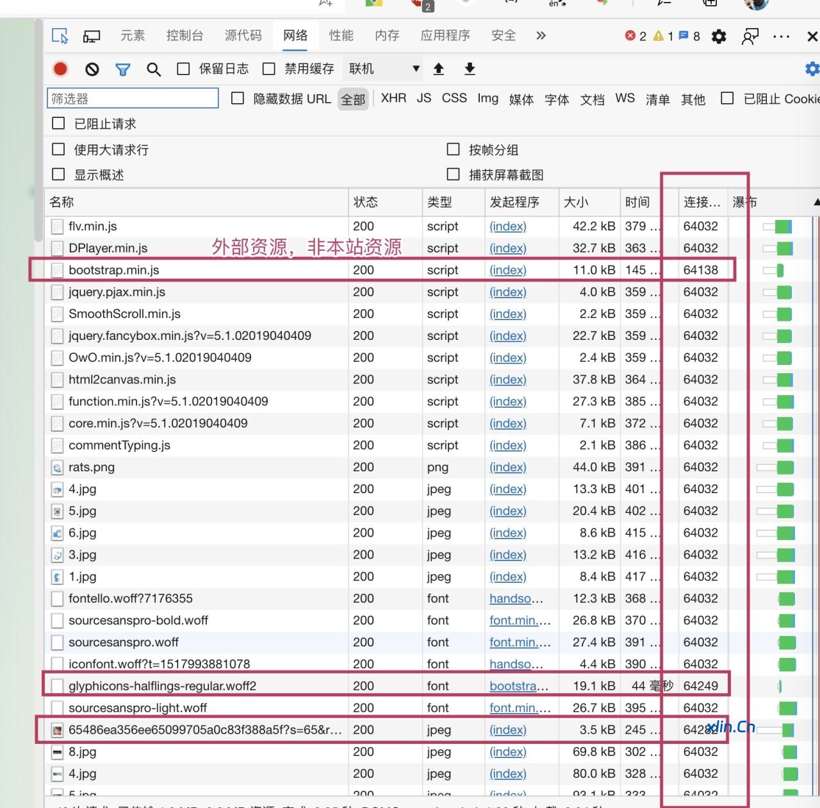Clear the network log icon
The height and width of the screenshot is (808, 820).
click(92, 69)
